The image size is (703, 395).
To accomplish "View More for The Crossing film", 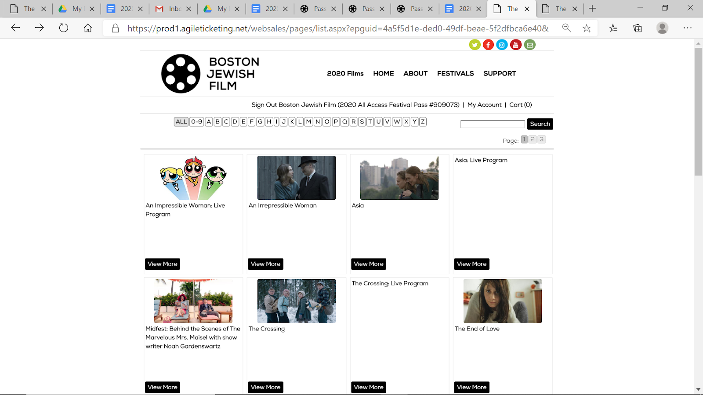I will pyautogui.click(x=266, y=388).
